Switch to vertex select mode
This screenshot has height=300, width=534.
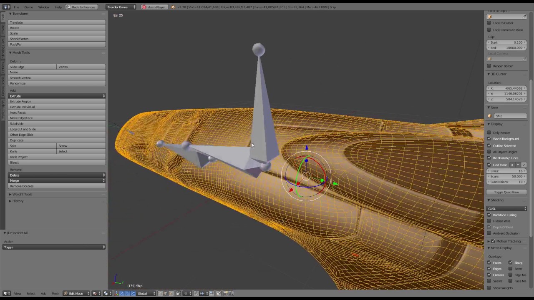coord(160,293)
